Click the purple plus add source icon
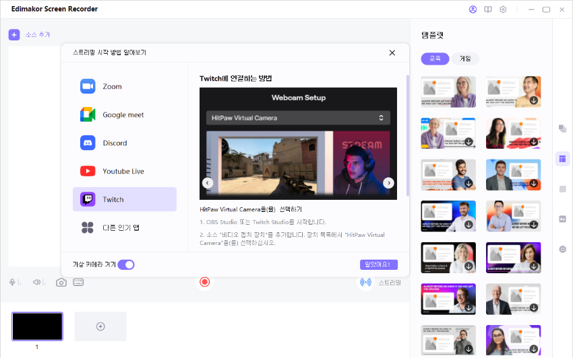This screenshot has height=358, width=573. click(14, 35)
